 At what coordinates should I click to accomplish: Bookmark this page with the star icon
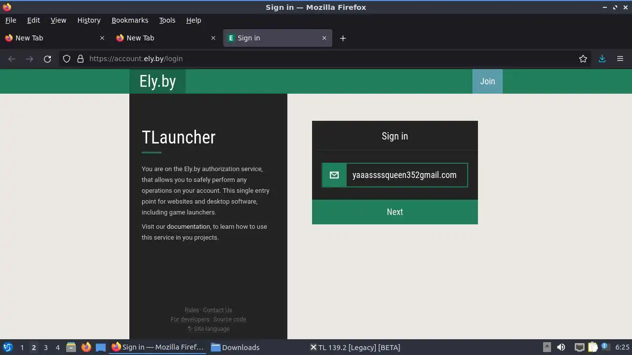tap(583, 59)
